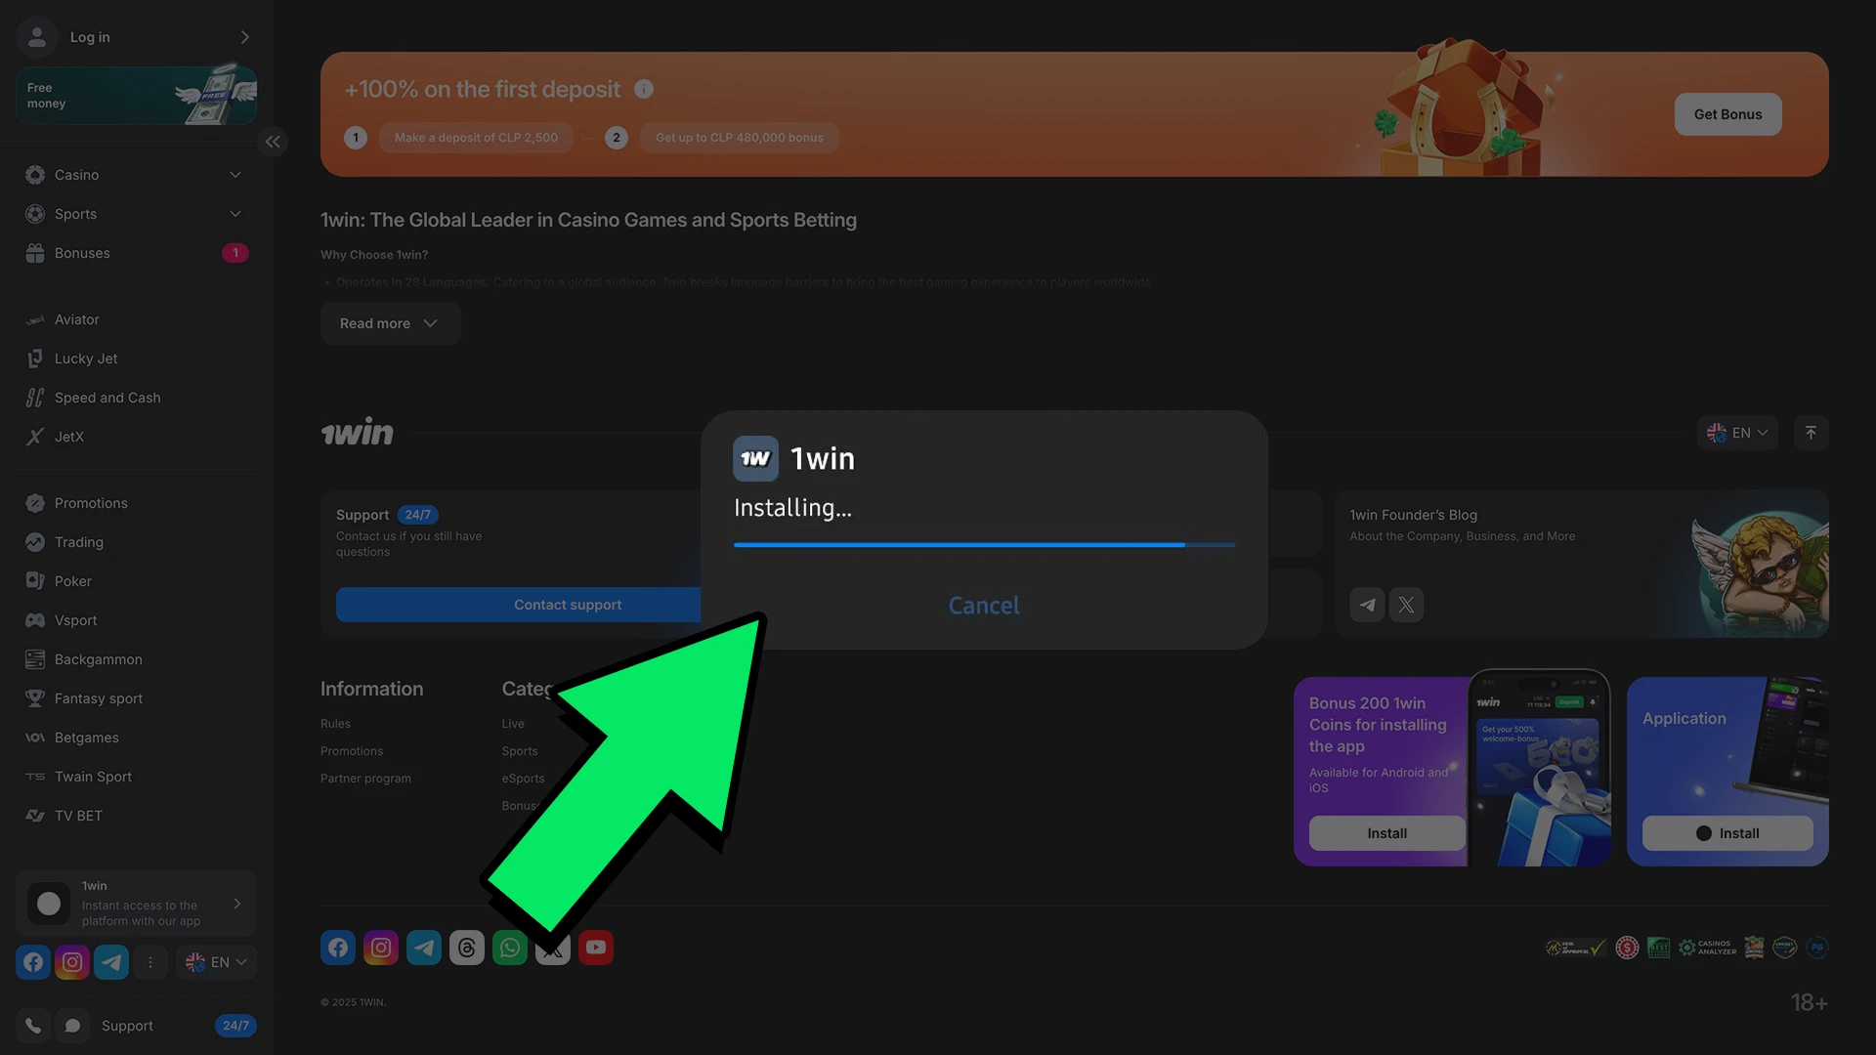Open the Log in panel

coord(136,37)
